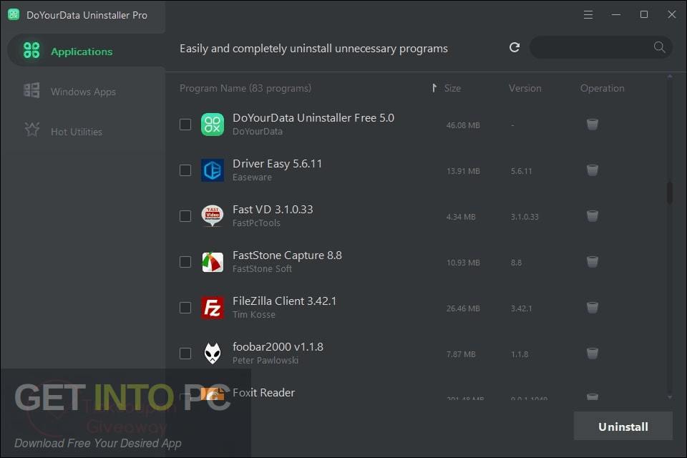Refresh the program list
This screenshot has width=687, height=458.
pyautogui.click(x=515, y=47)
